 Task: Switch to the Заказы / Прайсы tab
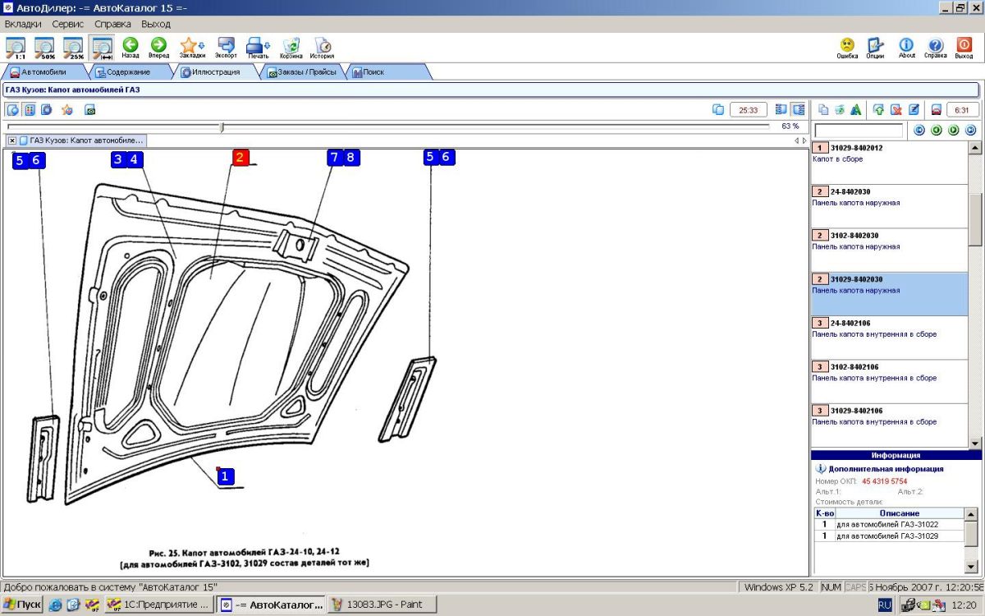pyautogui.click(x=302, y=72)
